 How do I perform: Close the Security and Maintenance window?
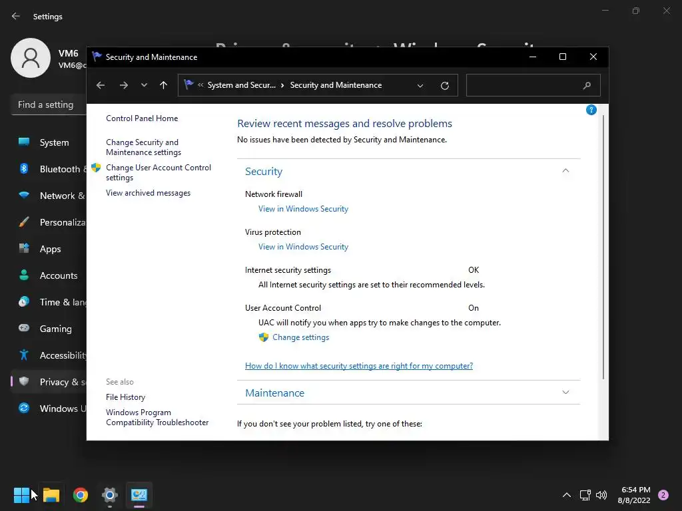click(x=593, y=57)
